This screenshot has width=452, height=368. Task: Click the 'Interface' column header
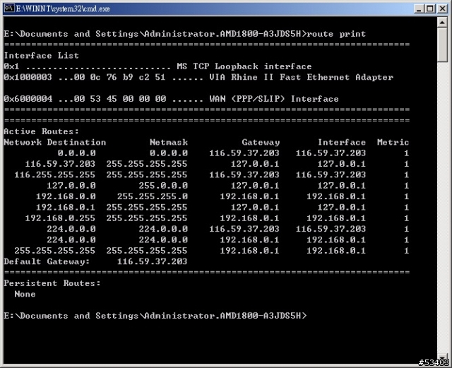click(342, 143)
